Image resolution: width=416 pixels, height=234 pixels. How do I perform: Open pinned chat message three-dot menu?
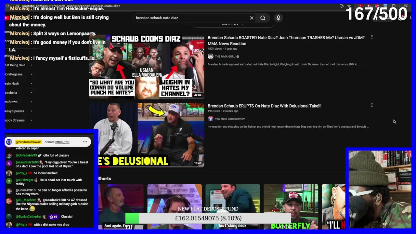pyautogui.click(x=85, y=142)
